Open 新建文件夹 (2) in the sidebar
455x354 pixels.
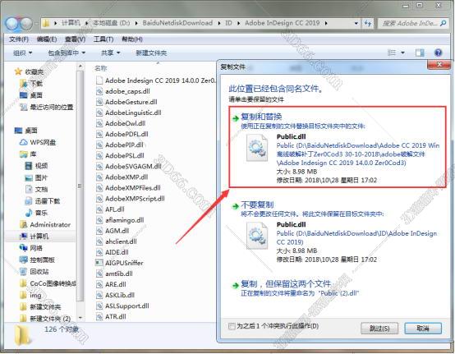coord(45,319)
